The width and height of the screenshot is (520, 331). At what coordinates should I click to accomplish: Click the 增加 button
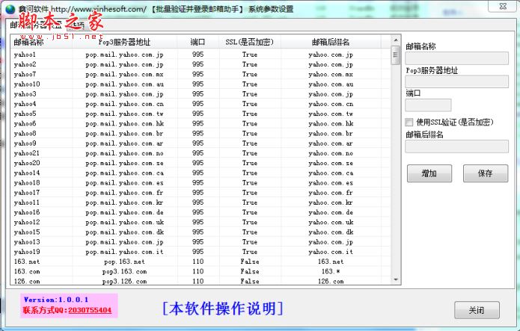point(429,173)
